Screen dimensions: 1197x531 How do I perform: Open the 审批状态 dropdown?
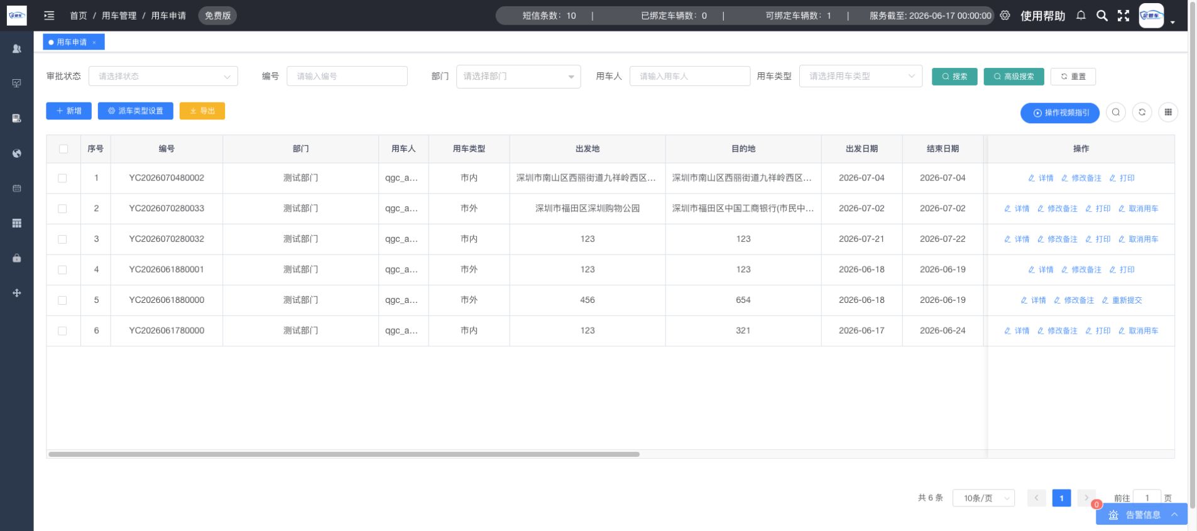pyautogui.click(x=163, y=76)
